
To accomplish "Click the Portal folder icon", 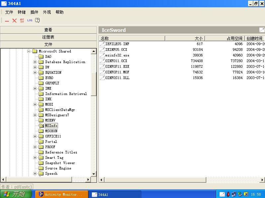I will [41, 142].
